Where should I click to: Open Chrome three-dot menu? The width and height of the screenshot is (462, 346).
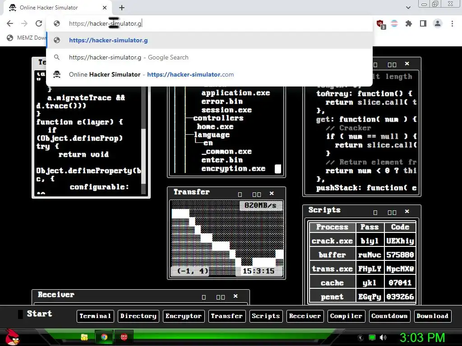point(452,23)
